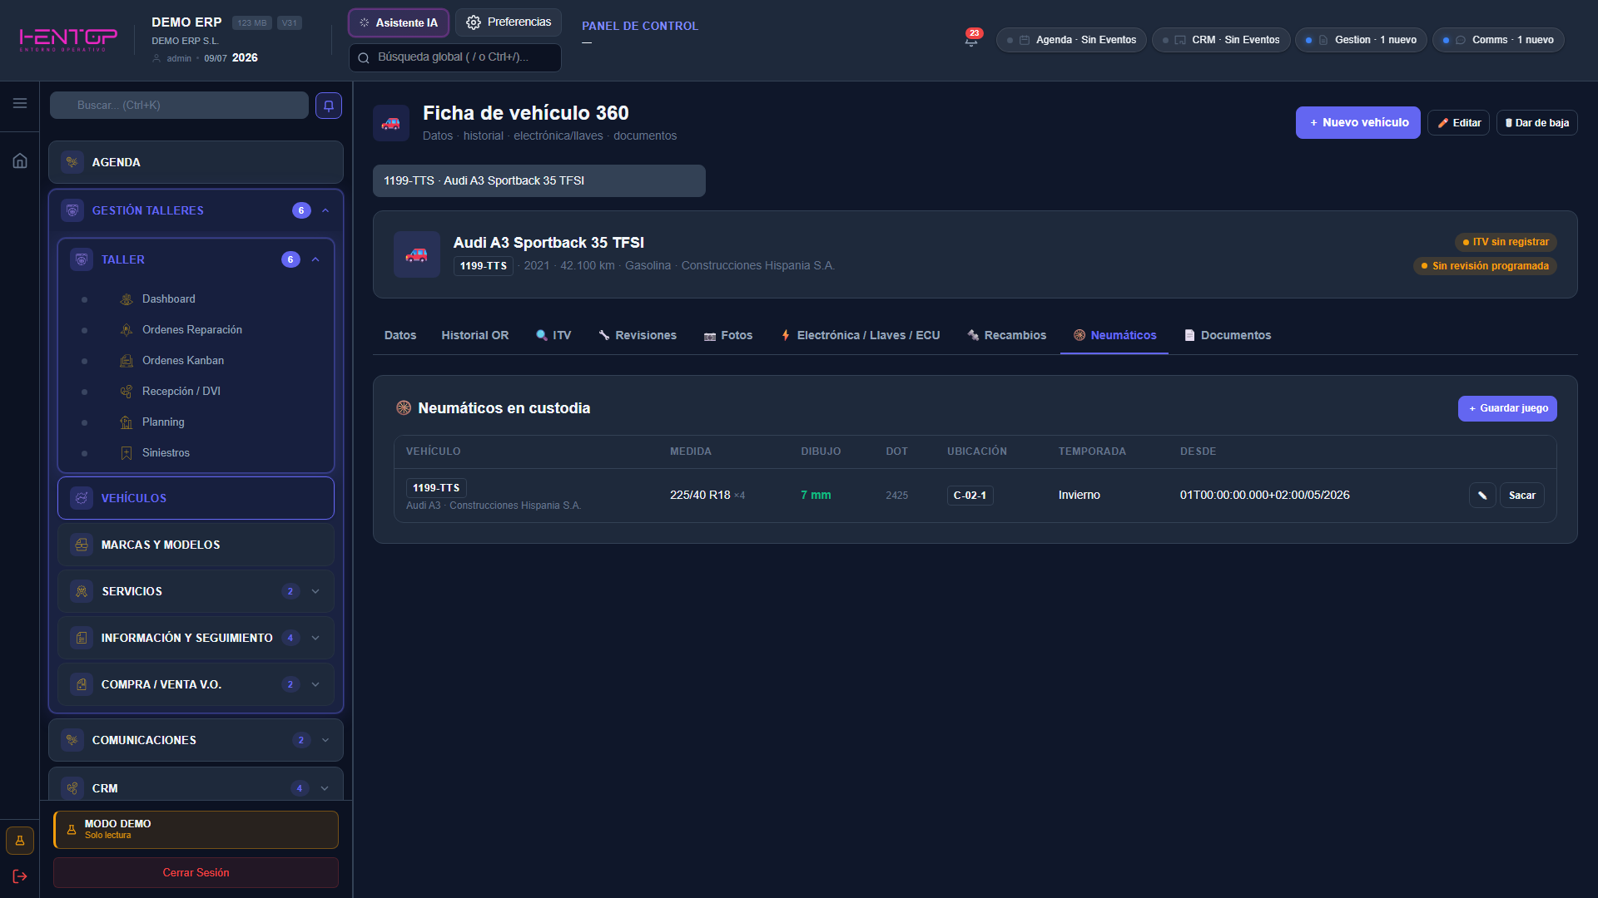This screenshot has height=898, width=1598.
Task: Click the Dashboard icon in Taller menu
Action: (127, 299)
